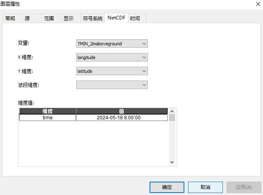Click the 值 column header
263x195 pixels.
(x=122, y=111)
